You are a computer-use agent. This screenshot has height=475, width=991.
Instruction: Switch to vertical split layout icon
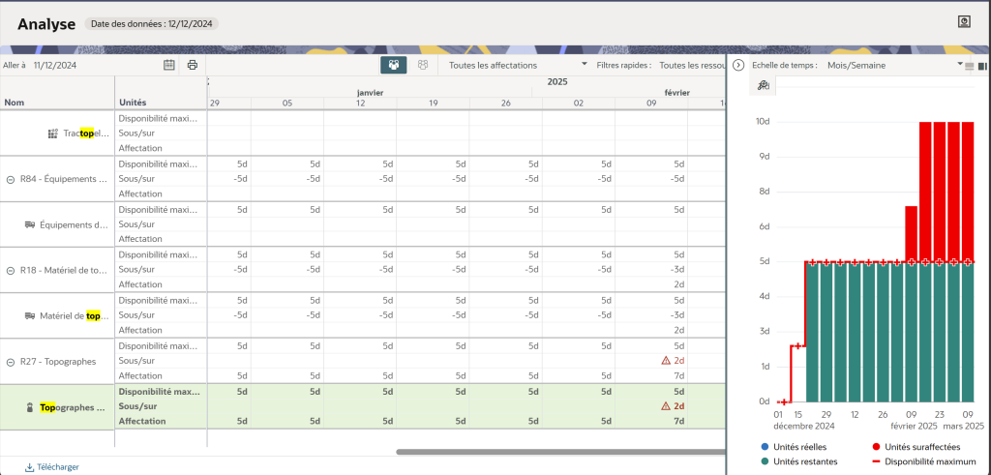point(982,65)
